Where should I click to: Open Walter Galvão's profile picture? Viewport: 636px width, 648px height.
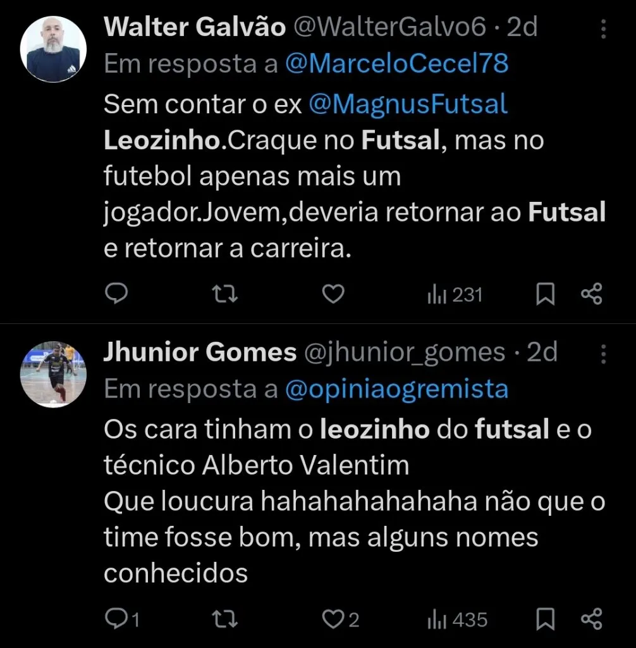pos(53,49)
